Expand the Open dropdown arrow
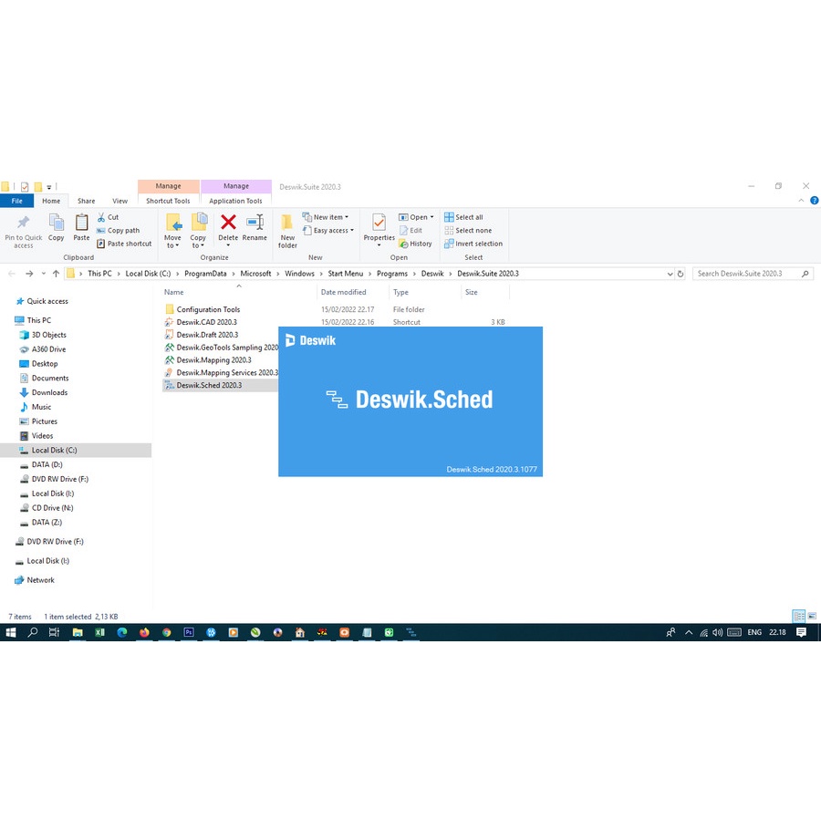Viewport: 821px width, 821px height. pyautogui.click(x=432, y=217)
